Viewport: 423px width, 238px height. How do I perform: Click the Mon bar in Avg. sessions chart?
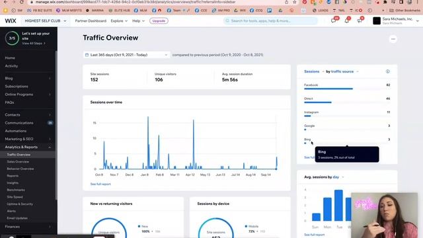click(x=327, y=210)
